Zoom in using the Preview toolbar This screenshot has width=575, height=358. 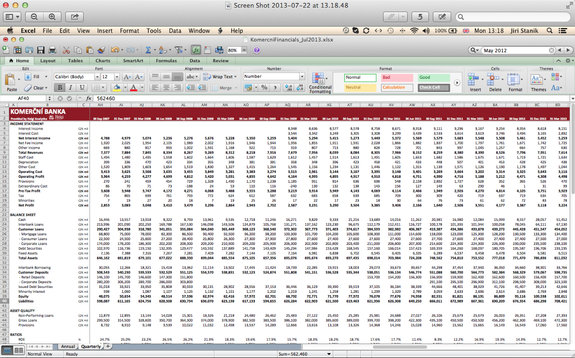[52, 17]
